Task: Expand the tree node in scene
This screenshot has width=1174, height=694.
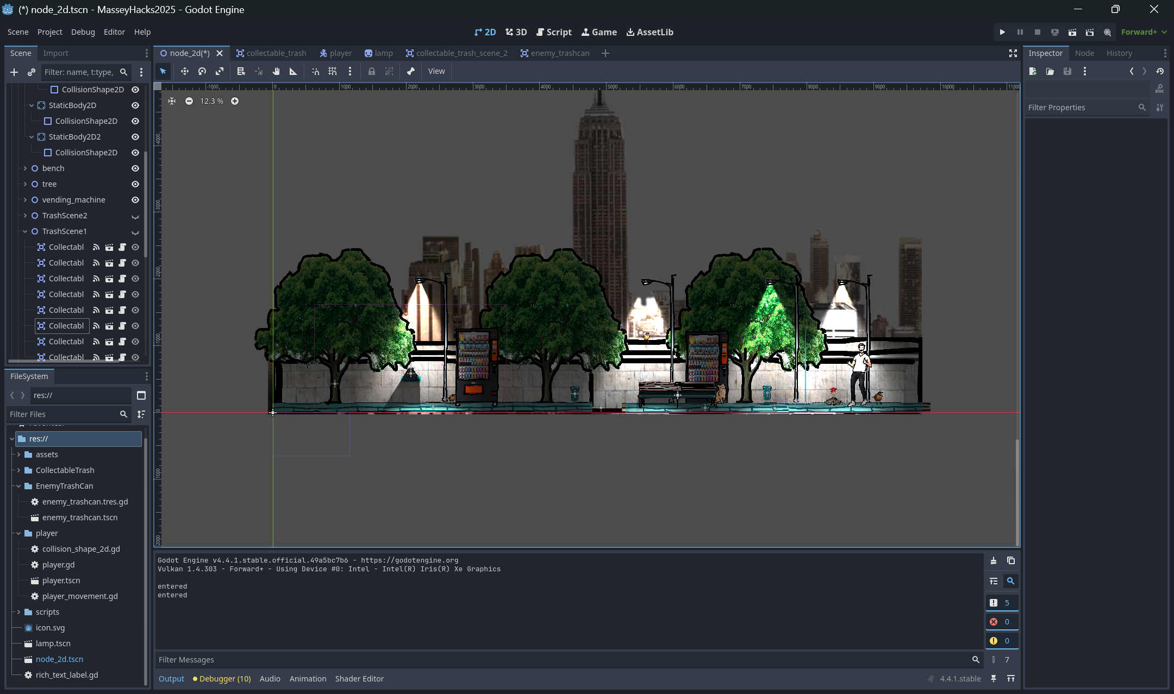Action: point(25,184)
